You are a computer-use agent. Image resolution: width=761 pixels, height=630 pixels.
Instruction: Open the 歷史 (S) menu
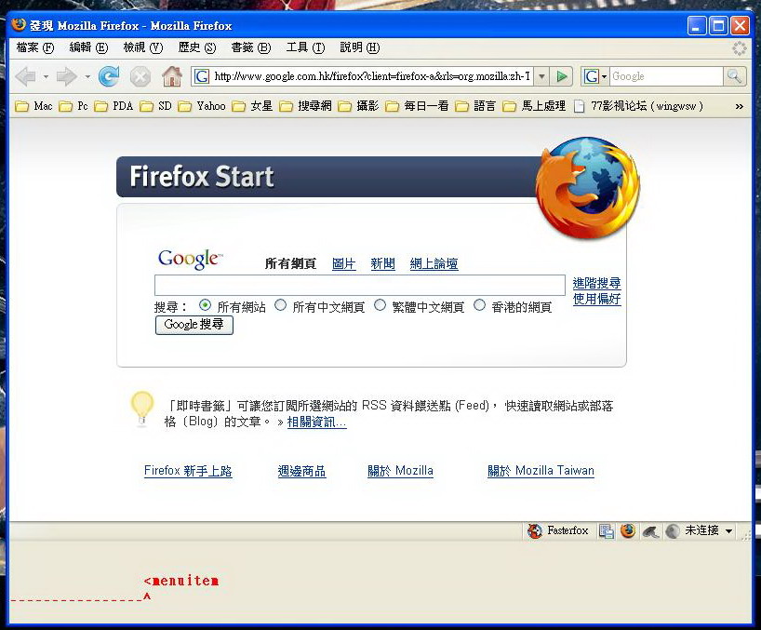196,47
